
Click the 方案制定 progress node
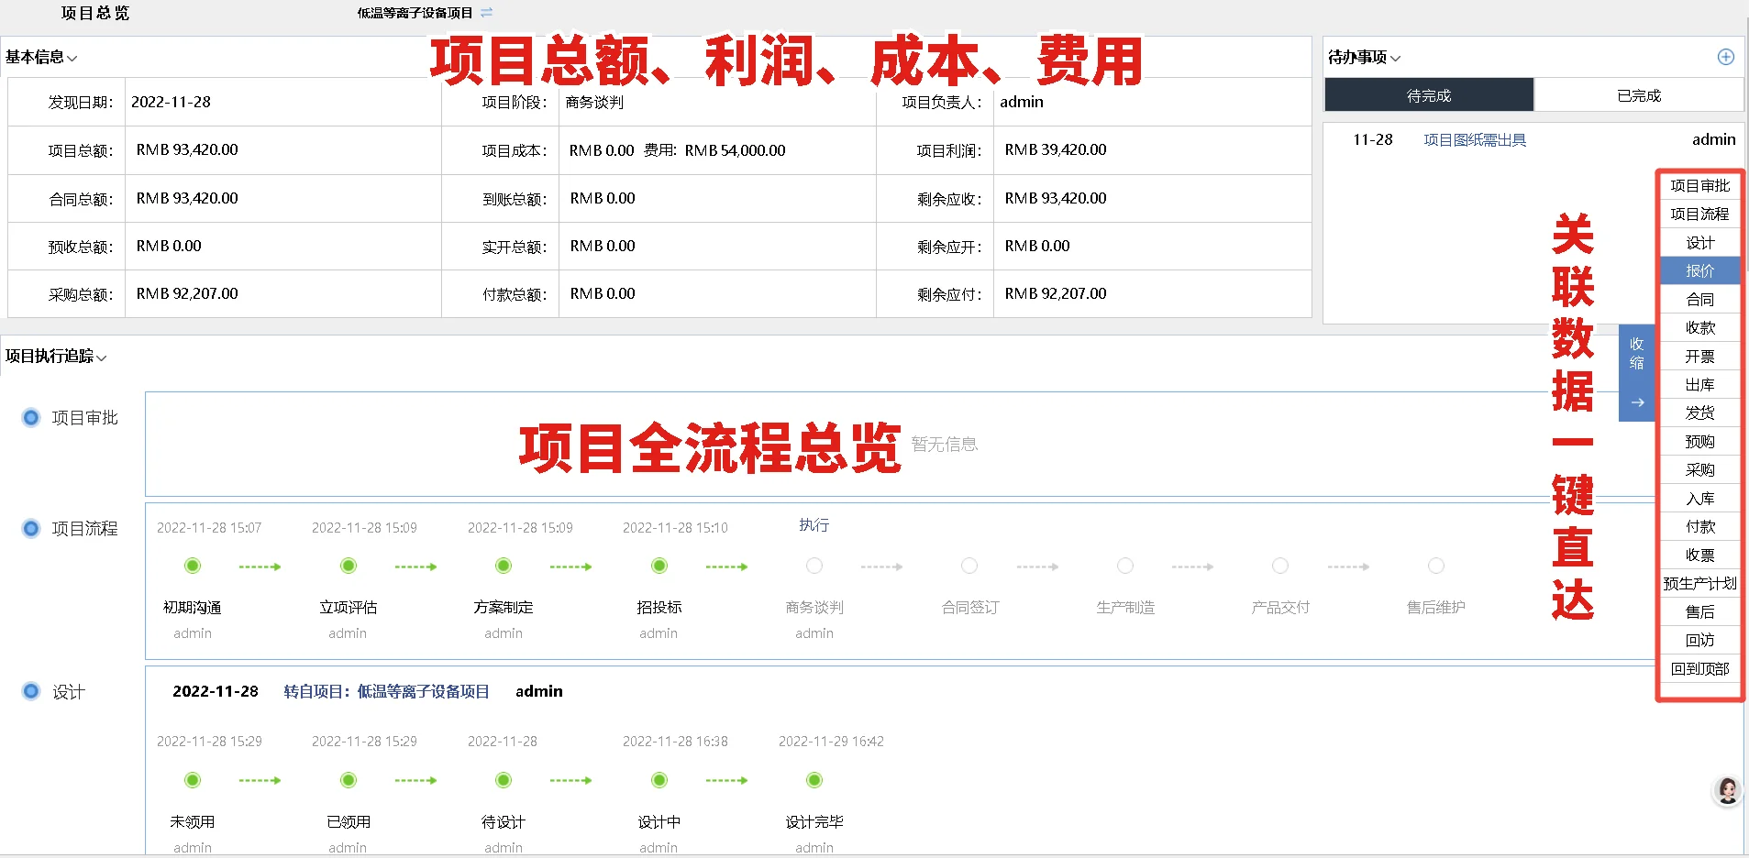(x=503, y=566)
